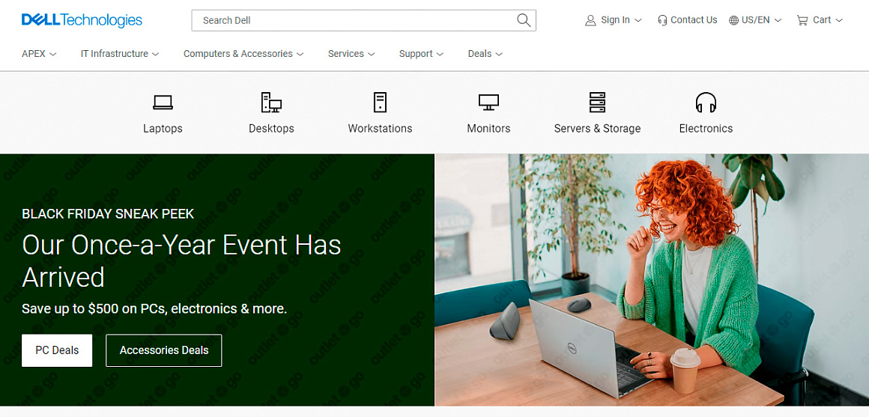Expand the Sign In dropdown chevron
Viewport: 869px width, 417px height.
click(x=638, y=20)
